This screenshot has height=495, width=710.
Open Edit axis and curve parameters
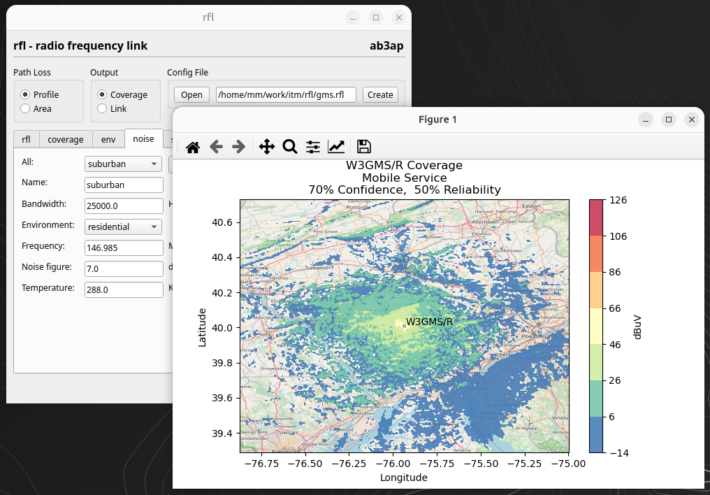(x=336, y=147)
